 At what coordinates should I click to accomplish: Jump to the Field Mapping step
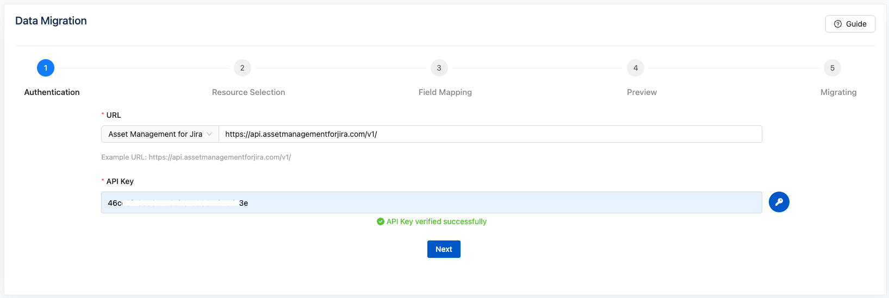tap(445, 92)
